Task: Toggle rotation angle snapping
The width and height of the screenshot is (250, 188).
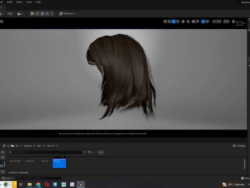Action: pyautogui.click(x=203, y=21)
